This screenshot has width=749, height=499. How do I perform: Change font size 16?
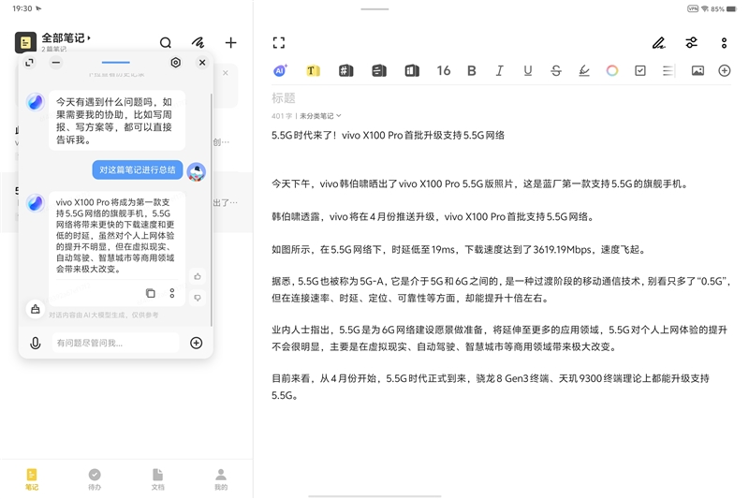point(443,70)
